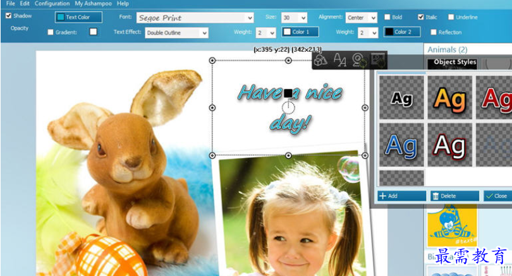The image size is (512, 276).
Task: Click the "Have a nice day!" text
Action: coord(290,109)
